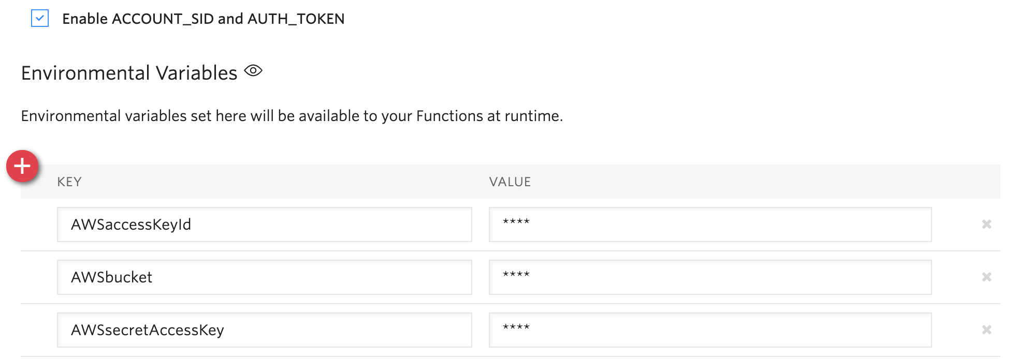This screenshot has height=359, width=1017.
Task: Delete the AWSsecretAccessKey variable row
Action: (x=986, y=330)
